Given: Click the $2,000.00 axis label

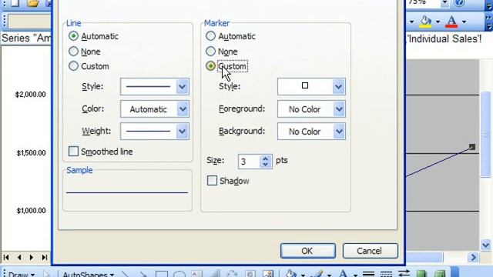Looking at the screenshot, I should click(31, 95).
